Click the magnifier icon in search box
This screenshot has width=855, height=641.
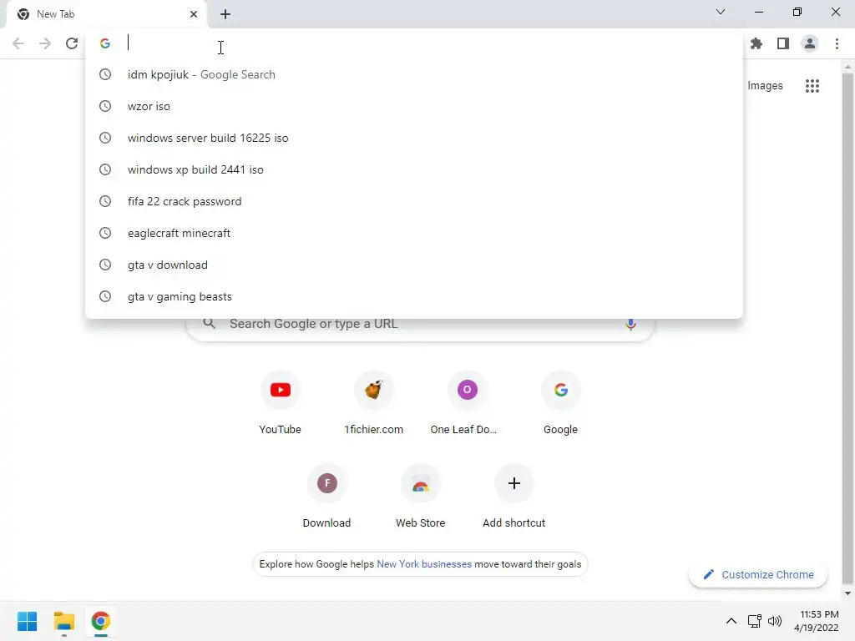point(209,324)
